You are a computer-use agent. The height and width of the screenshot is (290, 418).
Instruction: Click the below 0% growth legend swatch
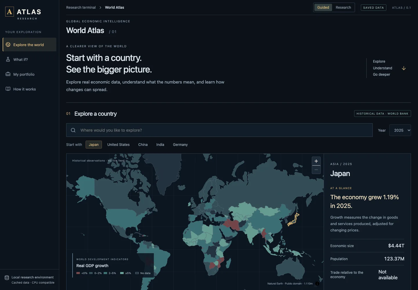78,273
